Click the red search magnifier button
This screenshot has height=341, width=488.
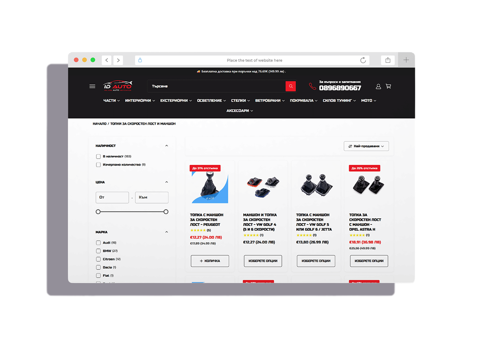click(291, 86)
